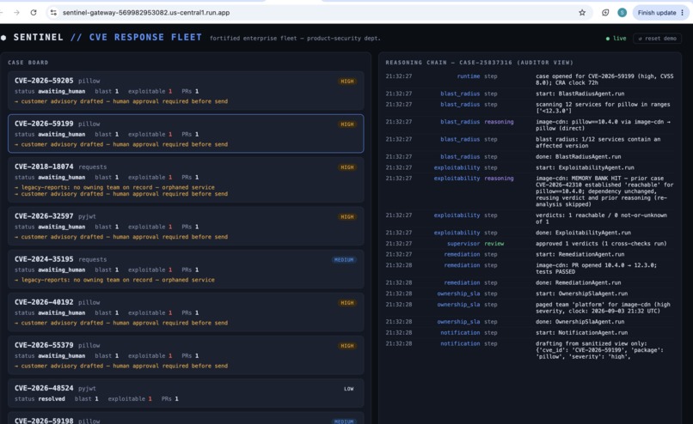Click the Finish update button
The height and width of the screenshot is (424, 693).
(x=660, y=13)
